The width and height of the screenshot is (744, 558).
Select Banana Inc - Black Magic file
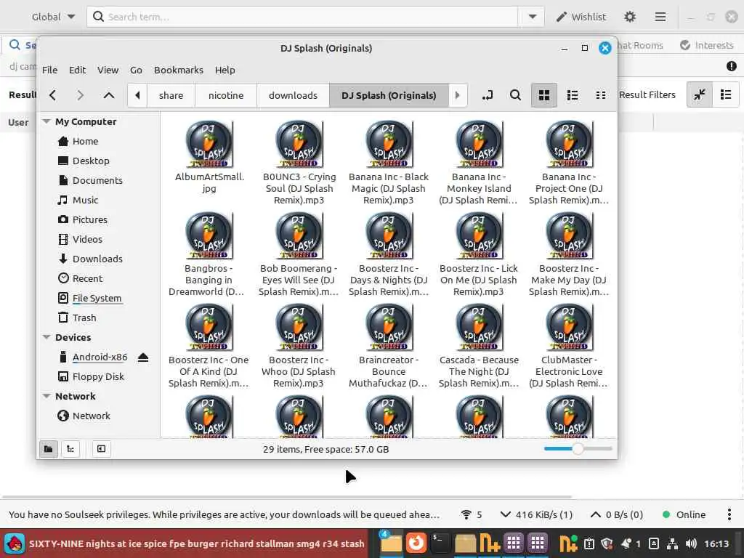pos(389,162)
